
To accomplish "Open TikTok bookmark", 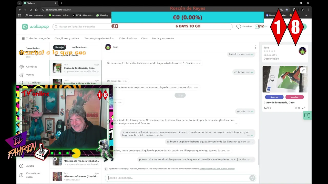I will [83, 15].
